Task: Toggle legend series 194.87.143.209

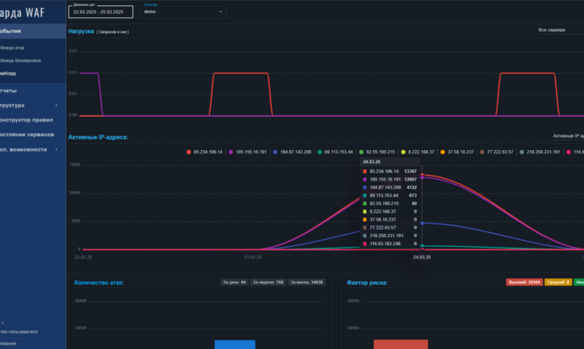Action: [292, 152]
